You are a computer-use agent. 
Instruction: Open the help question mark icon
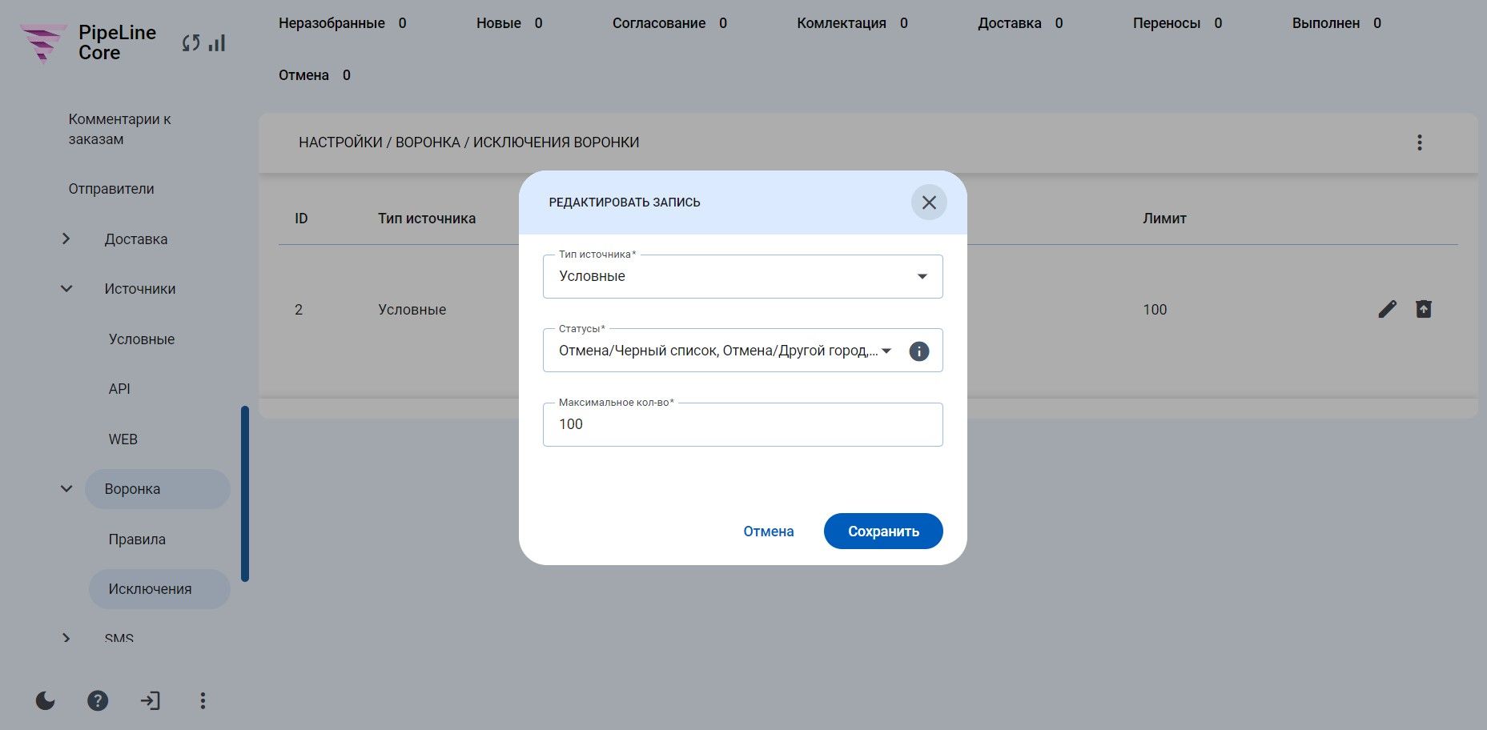click(x=98, y=701)
